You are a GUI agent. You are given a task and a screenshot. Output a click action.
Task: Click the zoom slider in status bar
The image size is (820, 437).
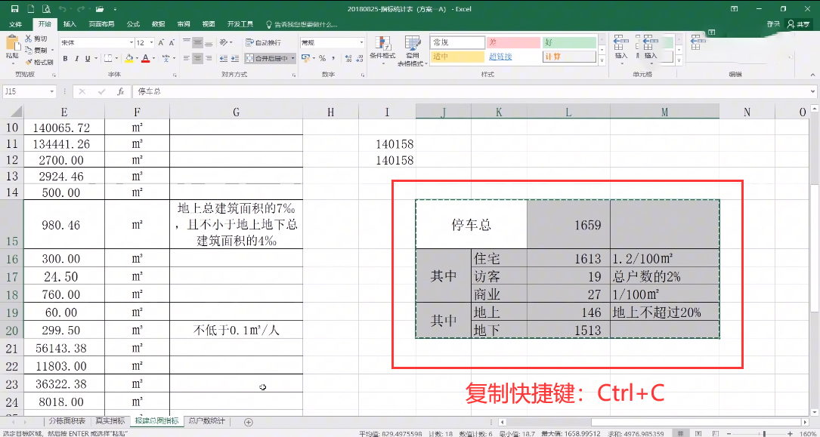[763, 432]
